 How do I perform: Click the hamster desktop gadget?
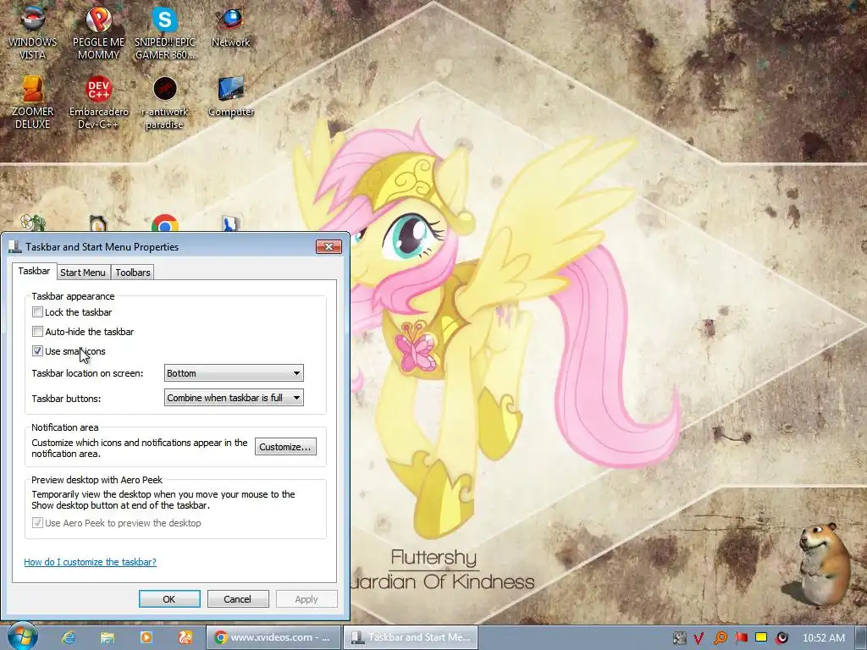(x=824, y=564)
